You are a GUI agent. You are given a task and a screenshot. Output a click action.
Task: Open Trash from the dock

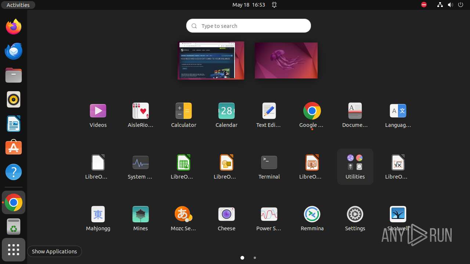[14, 226]
